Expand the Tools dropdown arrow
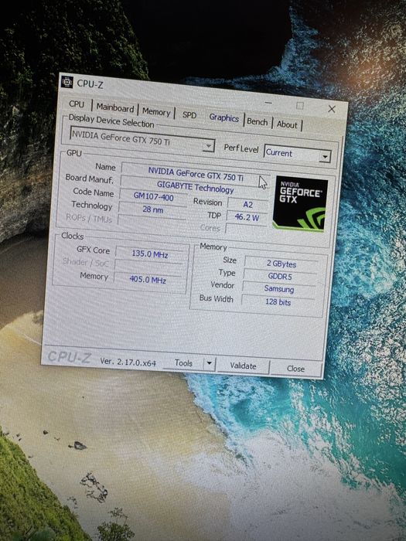 210,363
